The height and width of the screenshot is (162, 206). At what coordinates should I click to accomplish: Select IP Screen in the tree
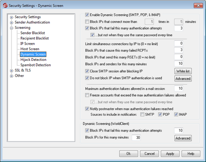coord(27,43)
